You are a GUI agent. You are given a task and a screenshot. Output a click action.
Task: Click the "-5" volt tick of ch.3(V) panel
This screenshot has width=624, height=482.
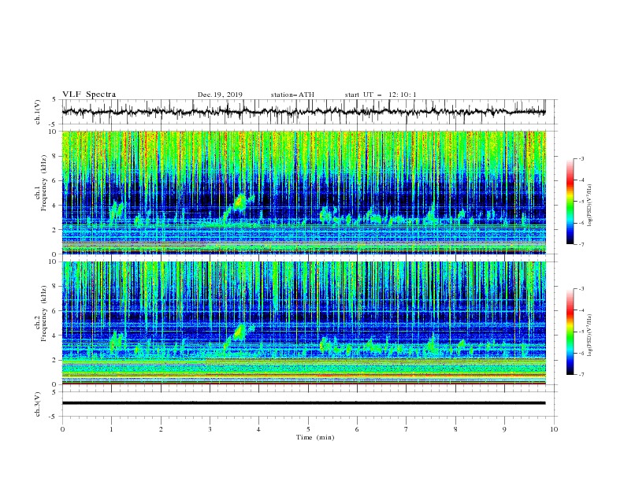tap(54, 417)
